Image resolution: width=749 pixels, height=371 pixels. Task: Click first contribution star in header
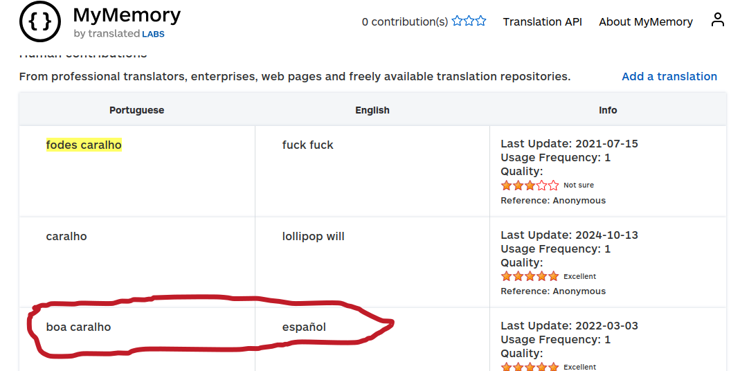pyautogui.click(x=458, y=21)
